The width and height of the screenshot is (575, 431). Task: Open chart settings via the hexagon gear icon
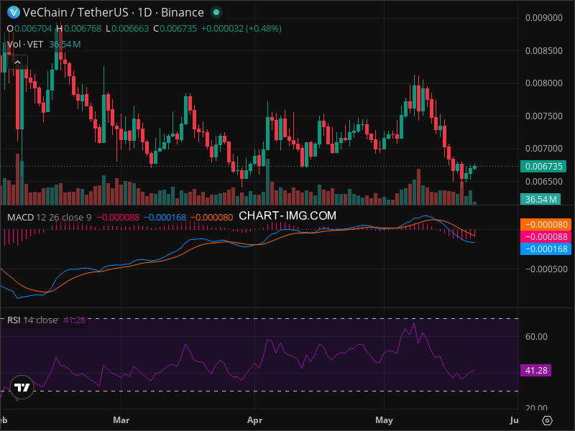coord(547,420)
